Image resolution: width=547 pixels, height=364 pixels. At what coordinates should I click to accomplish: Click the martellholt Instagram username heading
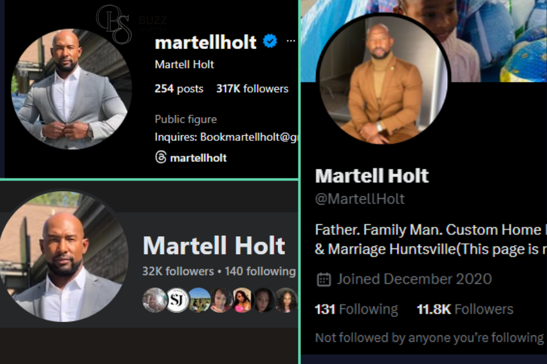(205, 42)
